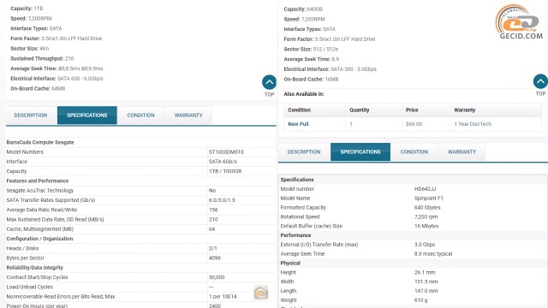
Task: Click the 50,000 start/stop cycles value
Action: pos(217,277)
